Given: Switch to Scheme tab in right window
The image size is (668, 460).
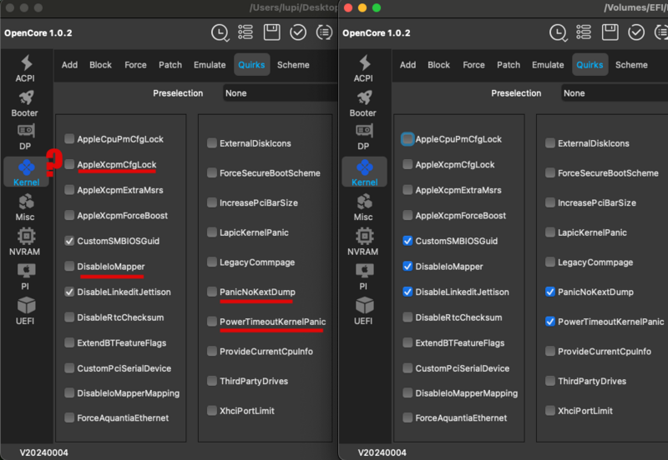Looking at the screenshot, I should (631, 65).
